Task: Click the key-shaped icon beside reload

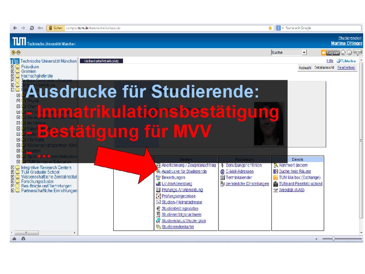Action: tap(40, 28)
